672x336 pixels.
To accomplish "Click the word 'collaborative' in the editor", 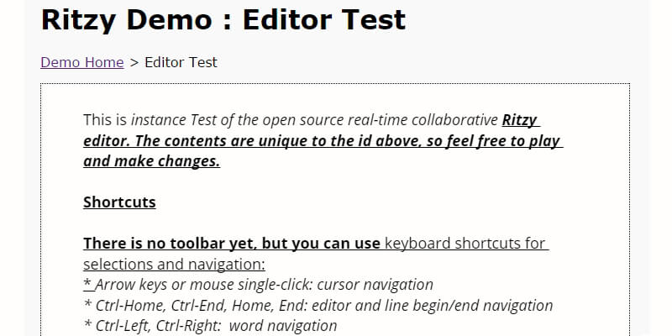I will click(455, 120).
